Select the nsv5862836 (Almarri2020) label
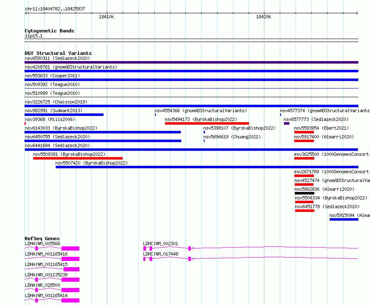Image resolution: width=370 pixels, height=305 pixels. click(324, 189)
